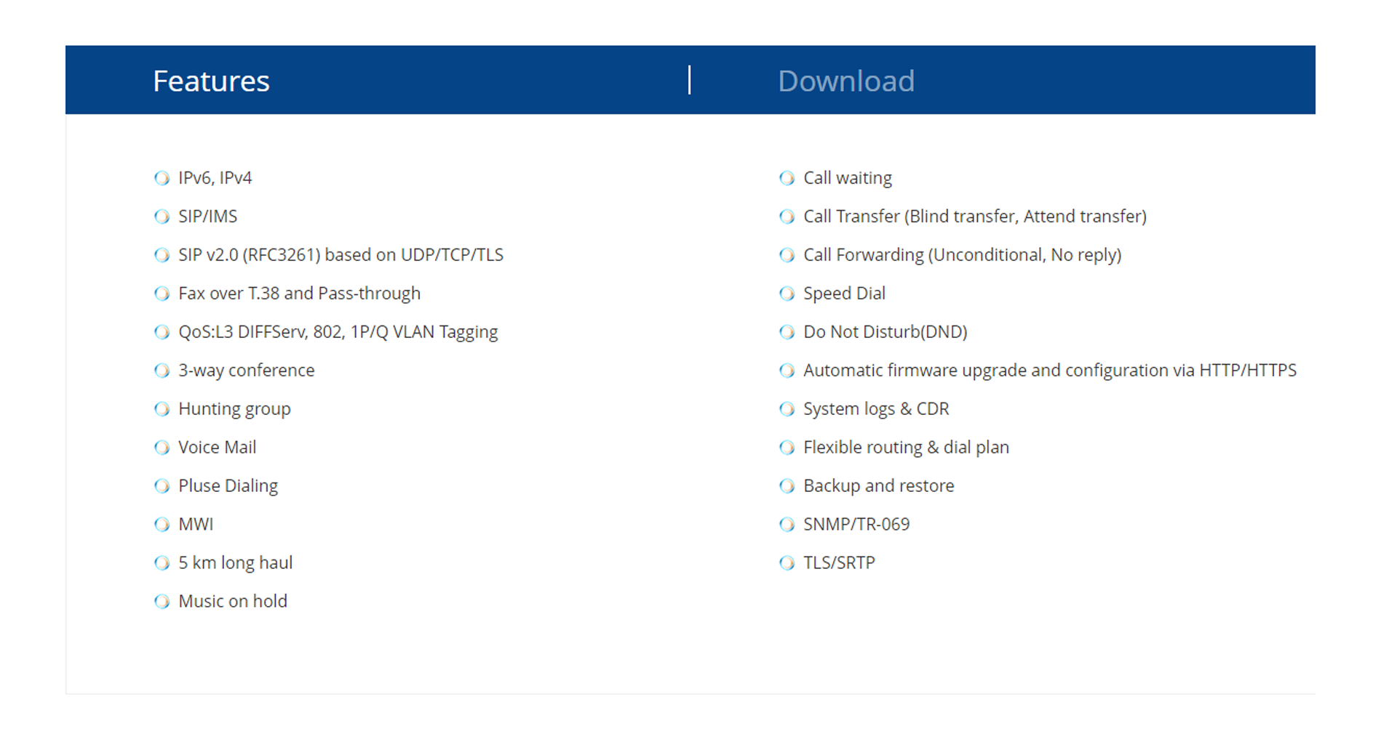Image resolution: width=1397 pixels, height=739 pixels.
Task: Click the bullet icon beside Voice Mail
Action: 162,448
